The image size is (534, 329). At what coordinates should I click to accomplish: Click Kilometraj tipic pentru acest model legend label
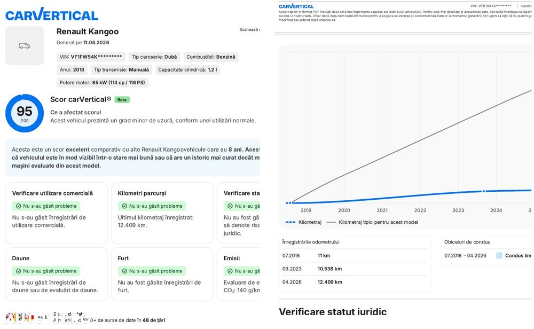coord(379,222)
